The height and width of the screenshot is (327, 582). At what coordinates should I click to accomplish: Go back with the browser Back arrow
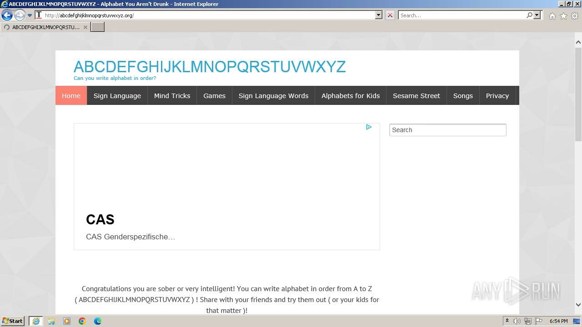7,15
